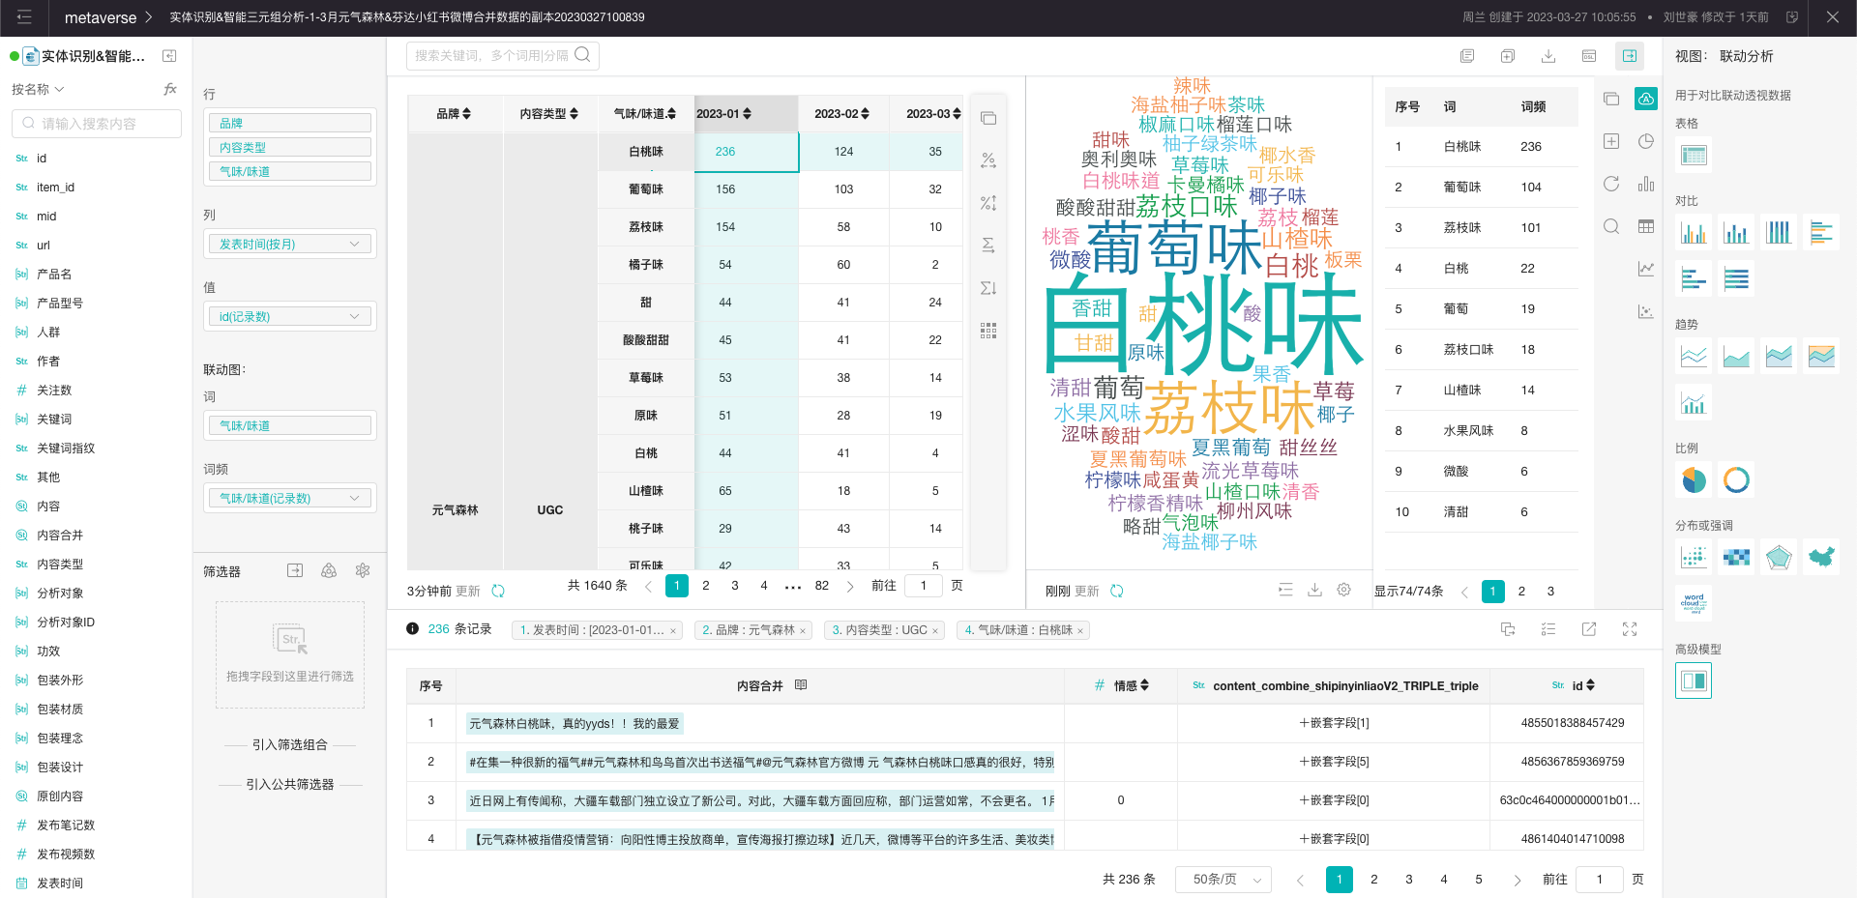Open word cloud settings gear
This screenshot has width=1857, height=898.
coord(1344,590)
